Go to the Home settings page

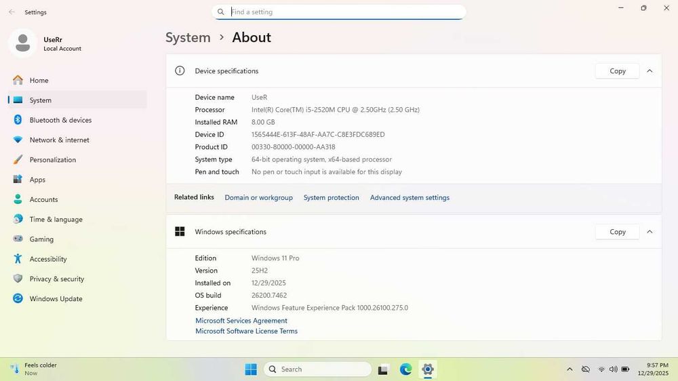click(78, 80)
